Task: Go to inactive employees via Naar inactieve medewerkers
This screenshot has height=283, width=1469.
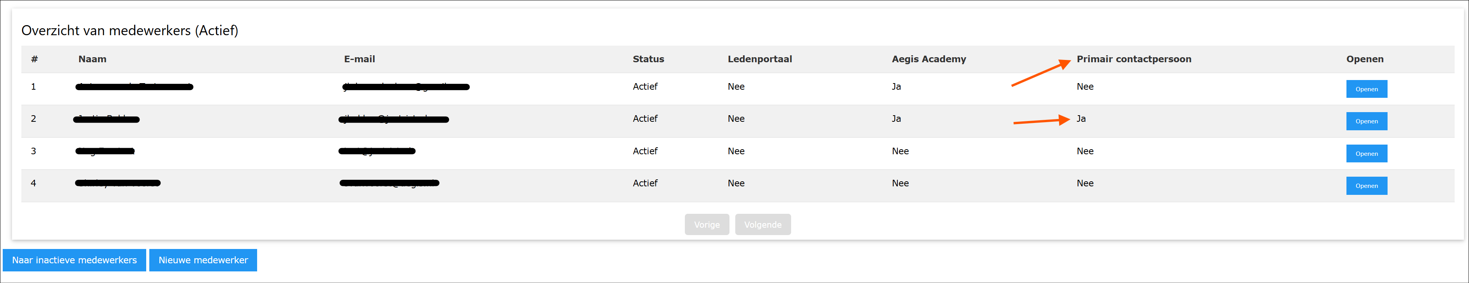Action: pyautogui.click(x=75, y=260)
